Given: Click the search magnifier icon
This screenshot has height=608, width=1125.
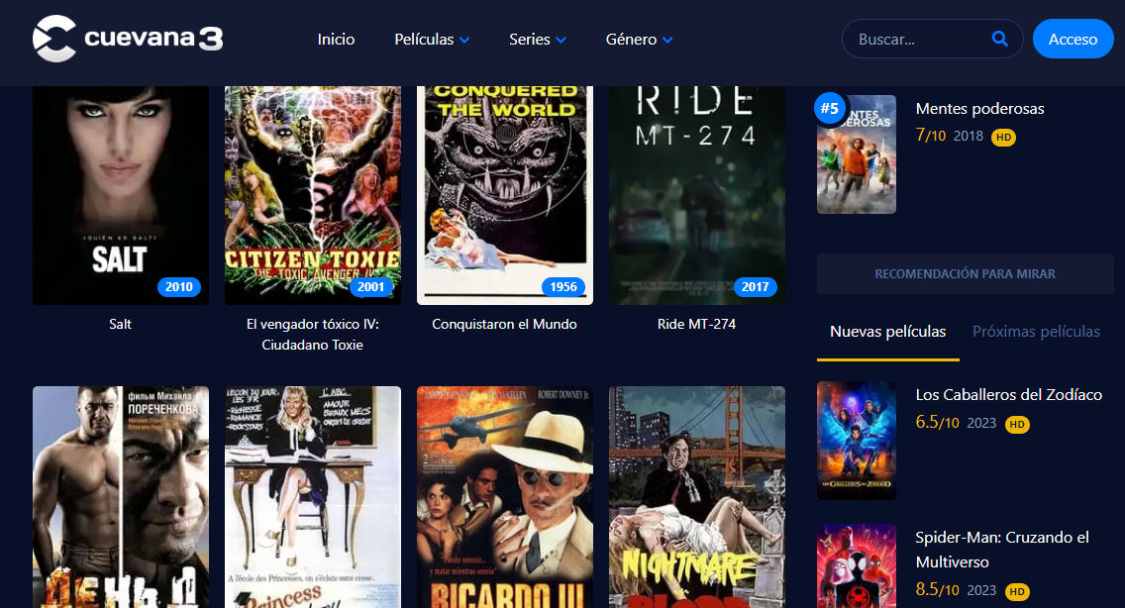Looking at the screenshot, I should coord(999,40).
